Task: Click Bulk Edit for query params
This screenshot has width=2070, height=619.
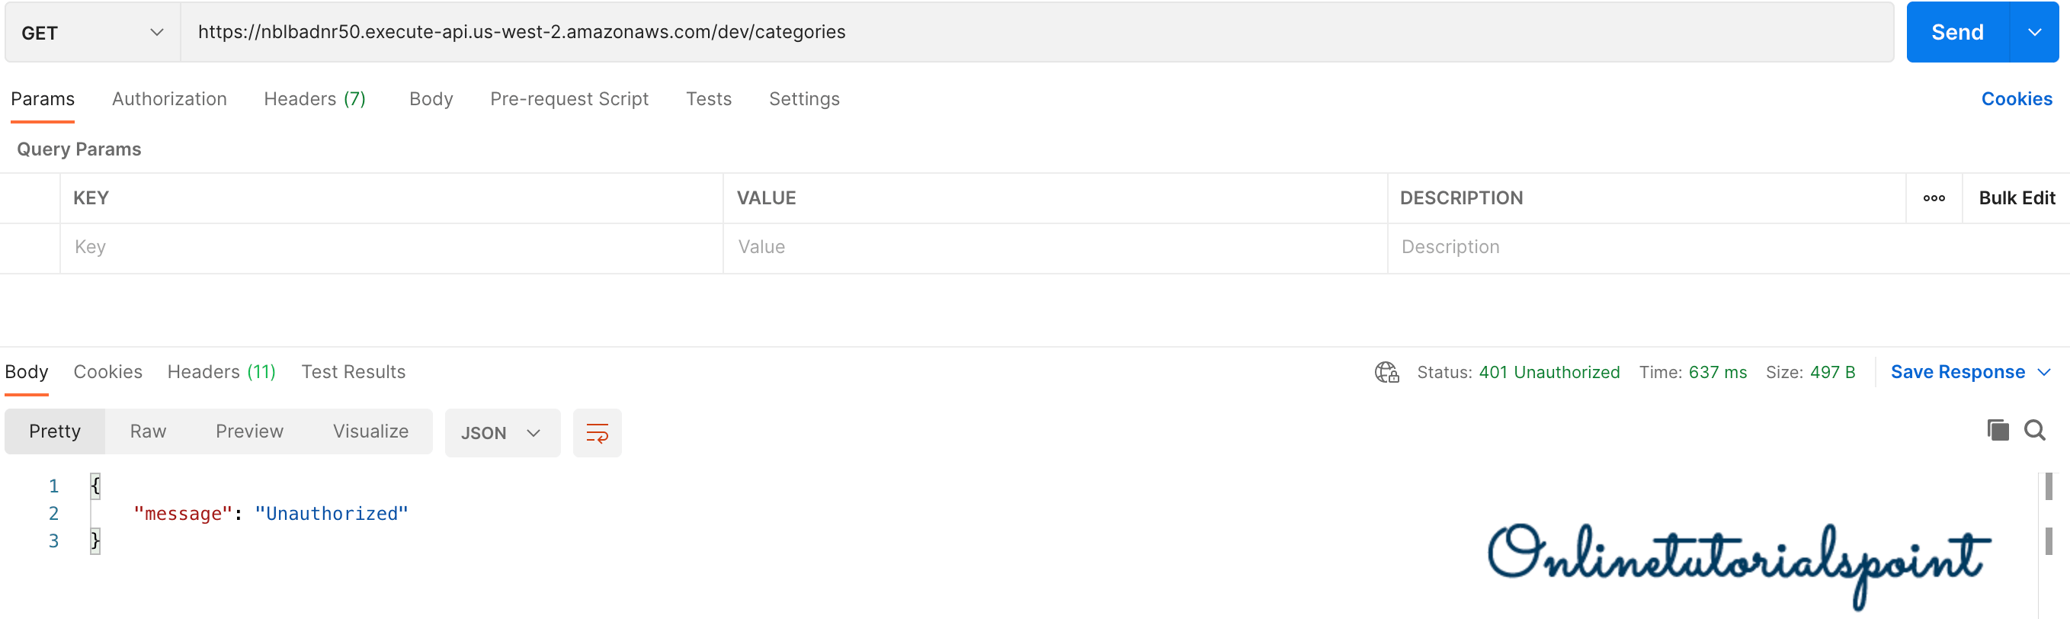Action: tap(2016, 198)
